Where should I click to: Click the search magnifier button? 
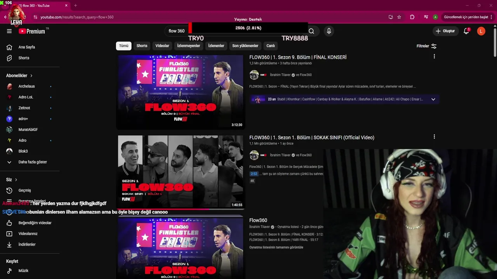(x=311, y=31)
